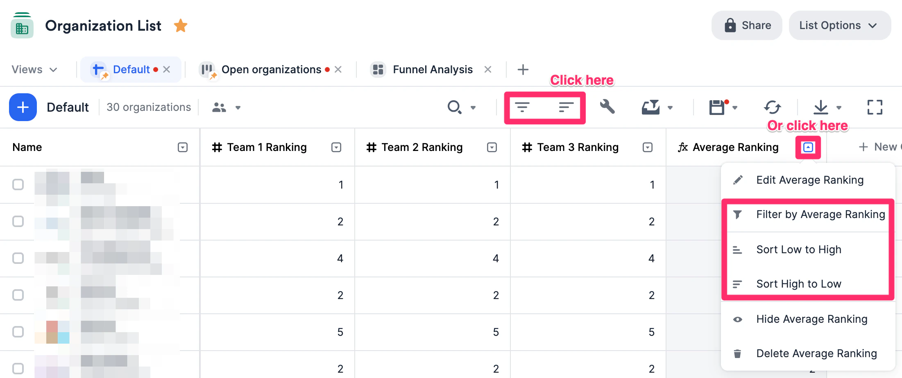Click the blue add record button
Screen dimensions: 902x378
tap(23, 107)
